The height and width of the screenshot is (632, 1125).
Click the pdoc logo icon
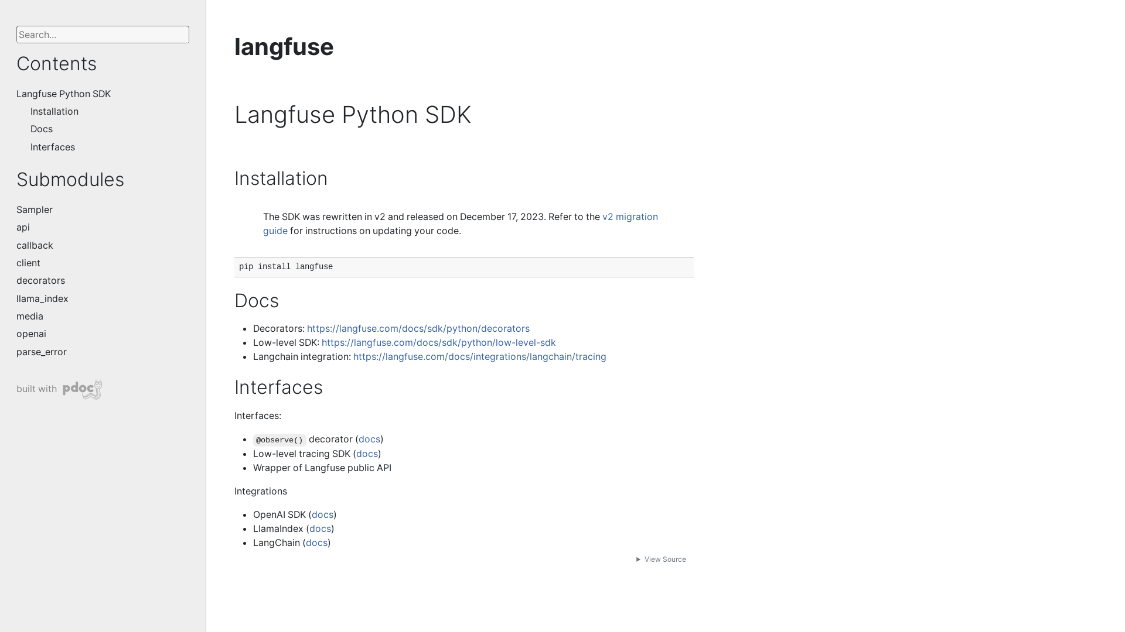coord(83,389)
